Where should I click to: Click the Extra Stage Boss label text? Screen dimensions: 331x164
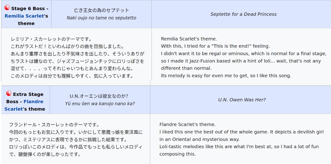click(x=25, y=98)
